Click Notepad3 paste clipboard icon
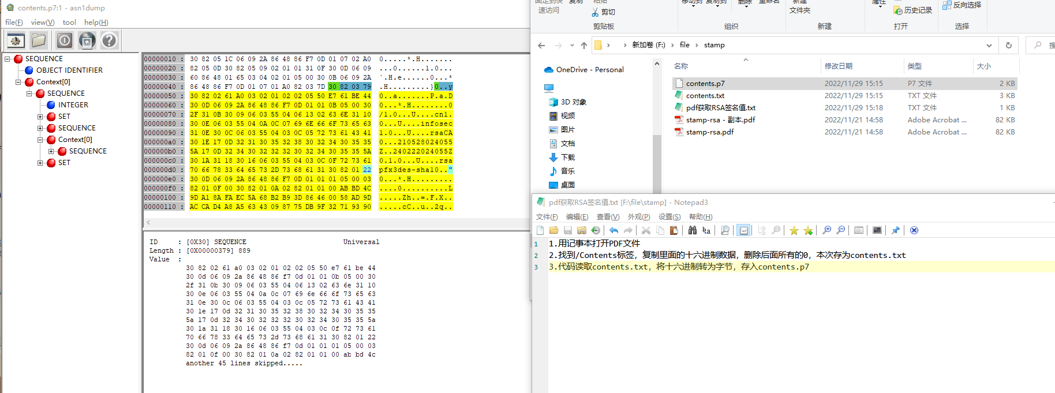1055x393 pixels. (x=674, y=230)
